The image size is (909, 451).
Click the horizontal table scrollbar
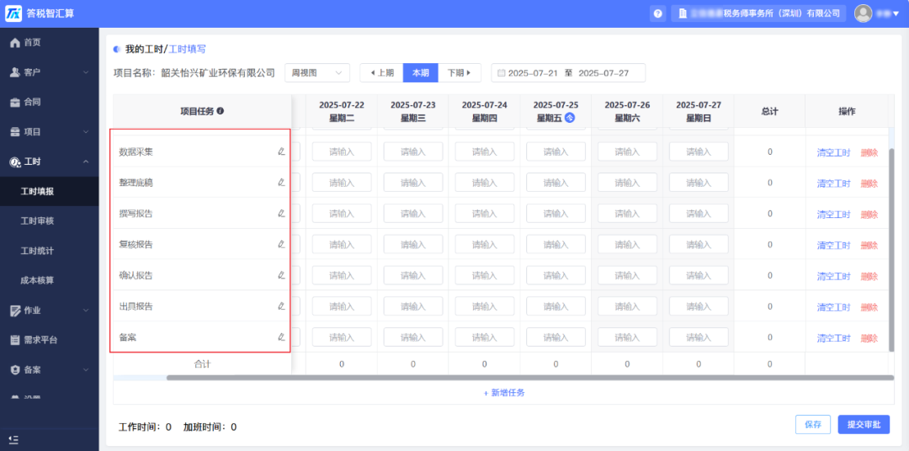click(x=530, y=378)
